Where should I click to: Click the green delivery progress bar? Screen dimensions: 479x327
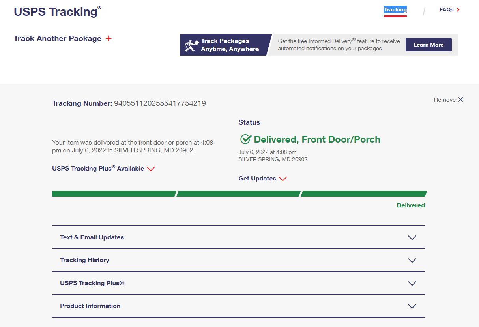pos(239,194)
